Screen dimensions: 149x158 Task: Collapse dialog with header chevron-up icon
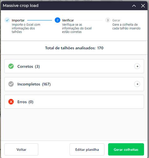click(134, 6)
